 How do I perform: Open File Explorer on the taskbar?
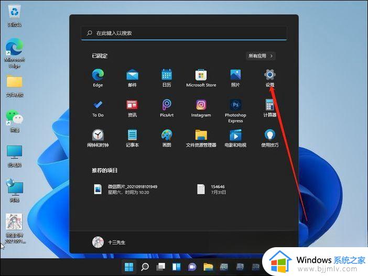coord(208,267)
